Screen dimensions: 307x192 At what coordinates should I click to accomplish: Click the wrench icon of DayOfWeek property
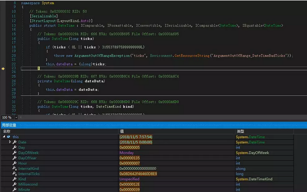[x=14, y=153]
